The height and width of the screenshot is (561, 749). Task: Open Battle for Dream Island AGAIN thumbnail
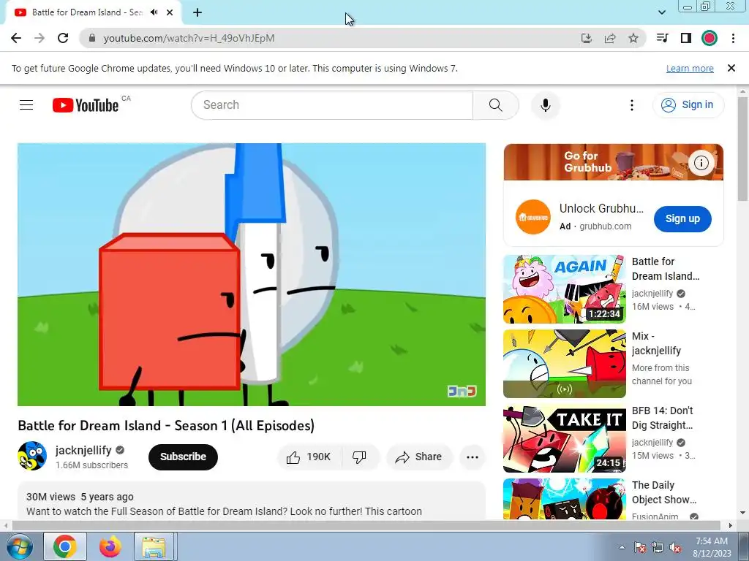(x=564, y=289)
